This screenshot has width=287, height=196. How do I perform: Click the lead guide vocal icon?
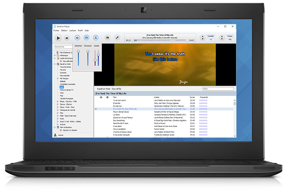pyautogui.click(x=96, y=38)
